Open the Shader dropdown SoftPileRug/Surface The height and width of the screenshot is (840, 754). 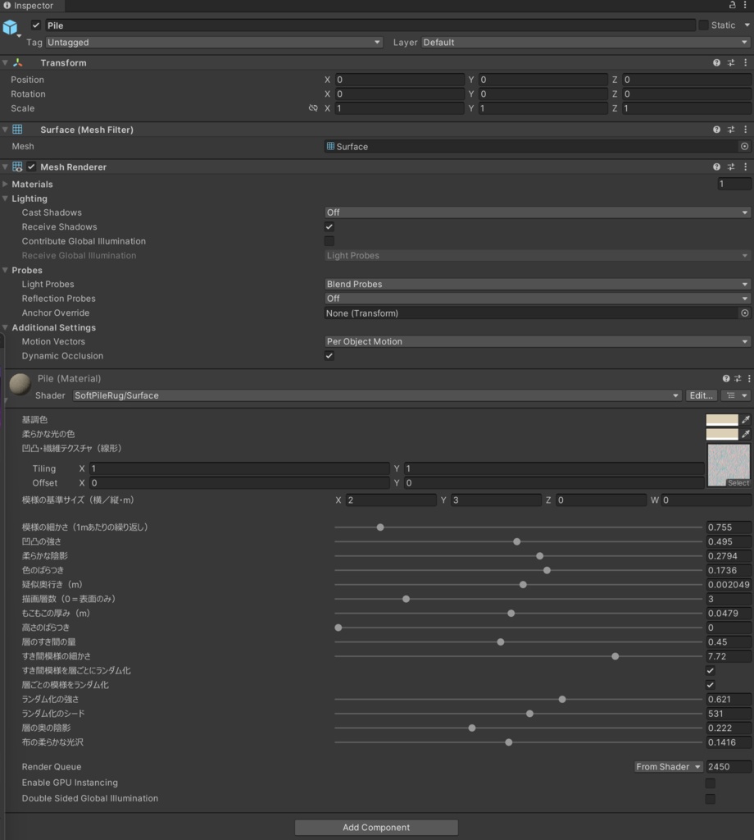(x=377, y=395)
